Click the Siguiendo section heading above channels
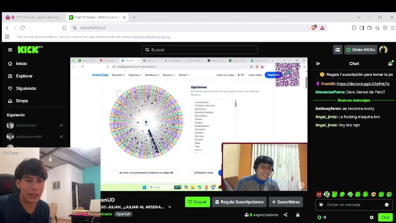The height and width of the screenshot is (223, 396). (16, 115)
